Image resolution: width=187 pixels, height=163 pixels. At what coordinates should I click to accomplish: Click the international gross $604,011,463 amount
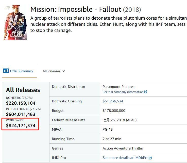[x=21, y=114]
